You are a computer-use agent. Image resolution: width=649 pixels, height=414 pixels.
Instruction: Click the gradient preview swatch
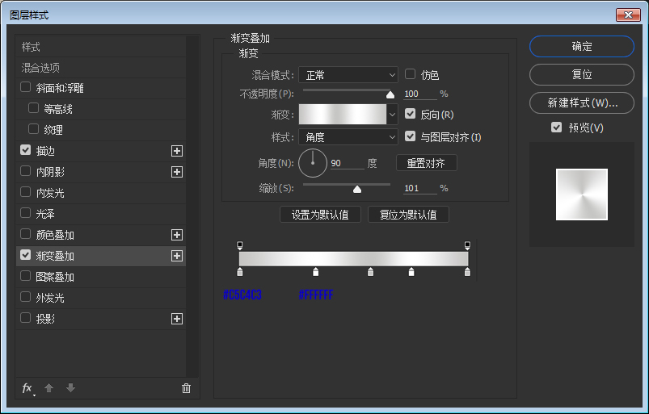click(x=343, y=115)
